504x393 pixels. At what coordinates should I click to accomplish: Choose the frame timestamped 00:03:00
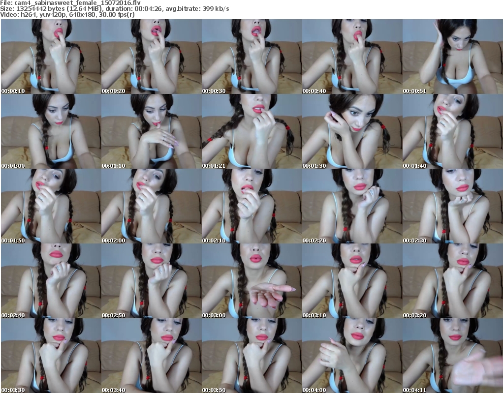coord(252,281)
